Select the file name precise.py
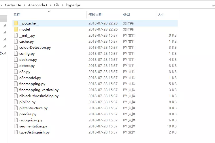Viewport: 215px width, 143px height. tap(28, 114)
